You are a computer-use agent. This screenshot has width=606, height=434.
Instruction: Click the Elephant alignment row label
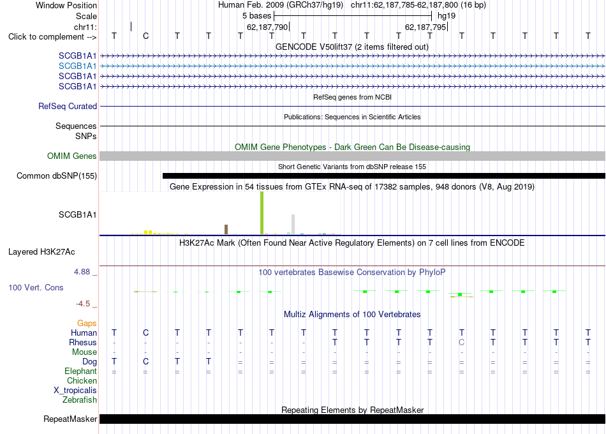pos(80,371)
